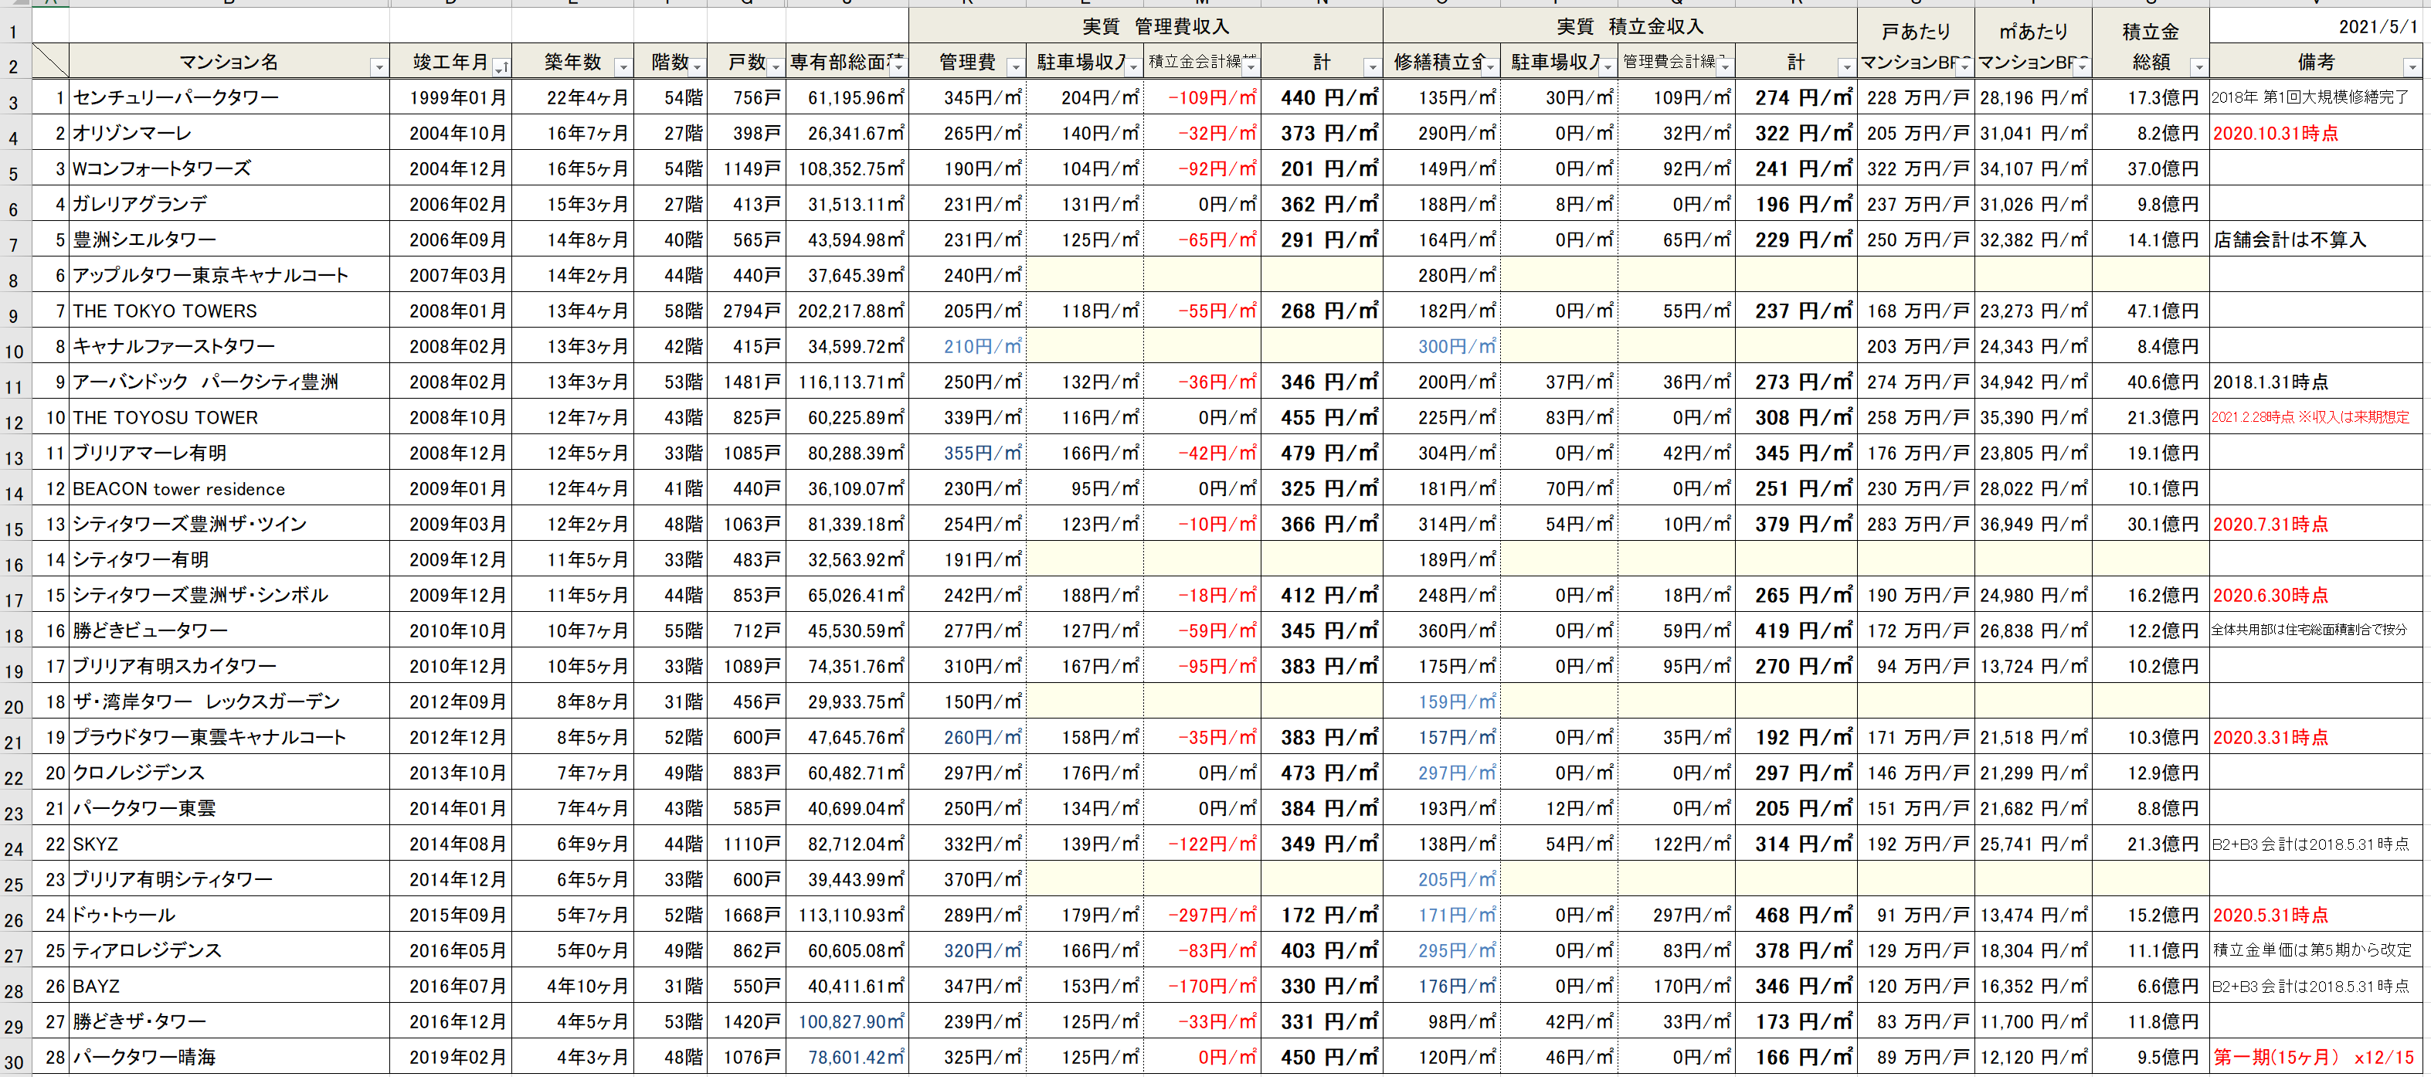Open the 備考 column filter dropdown
Image resolution: width=2431 pixels, height=1077 pixels.
point(2412,67)
